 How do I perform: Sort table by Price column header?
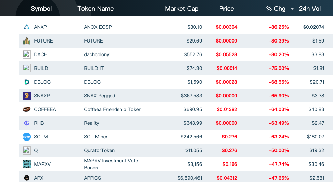pyautogui.click(x=227, y=9)
